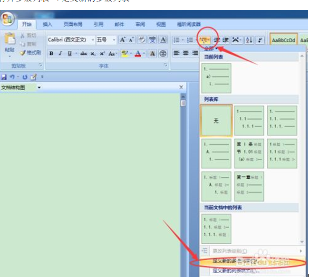
Task: Click 定义新的多级列表 menu item
Action: click(252, 261)
